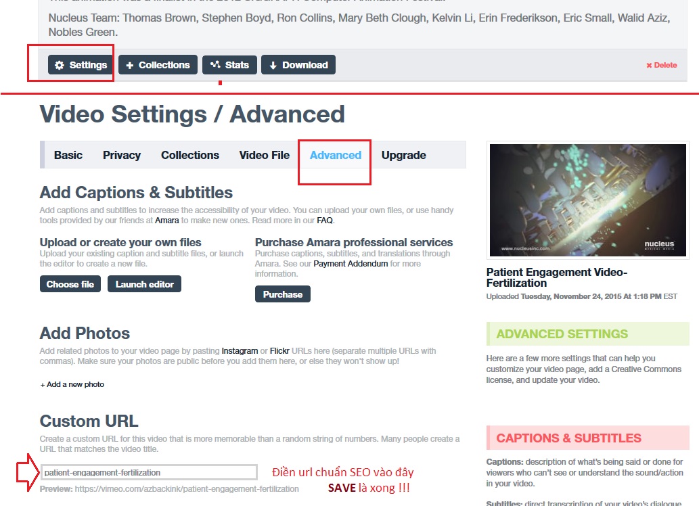699x506 pixels.
Task: Click the red x icon beside Delete
Action: (x=649, y=66)
